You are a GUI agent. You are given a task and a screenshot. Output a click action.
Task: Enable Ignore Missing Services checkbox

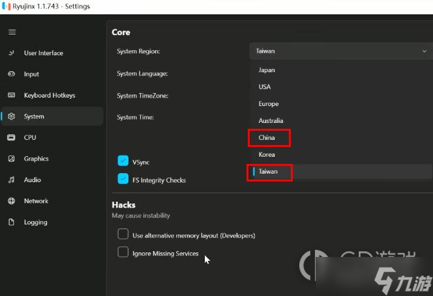pyautogui.click(x=123, y=252)
